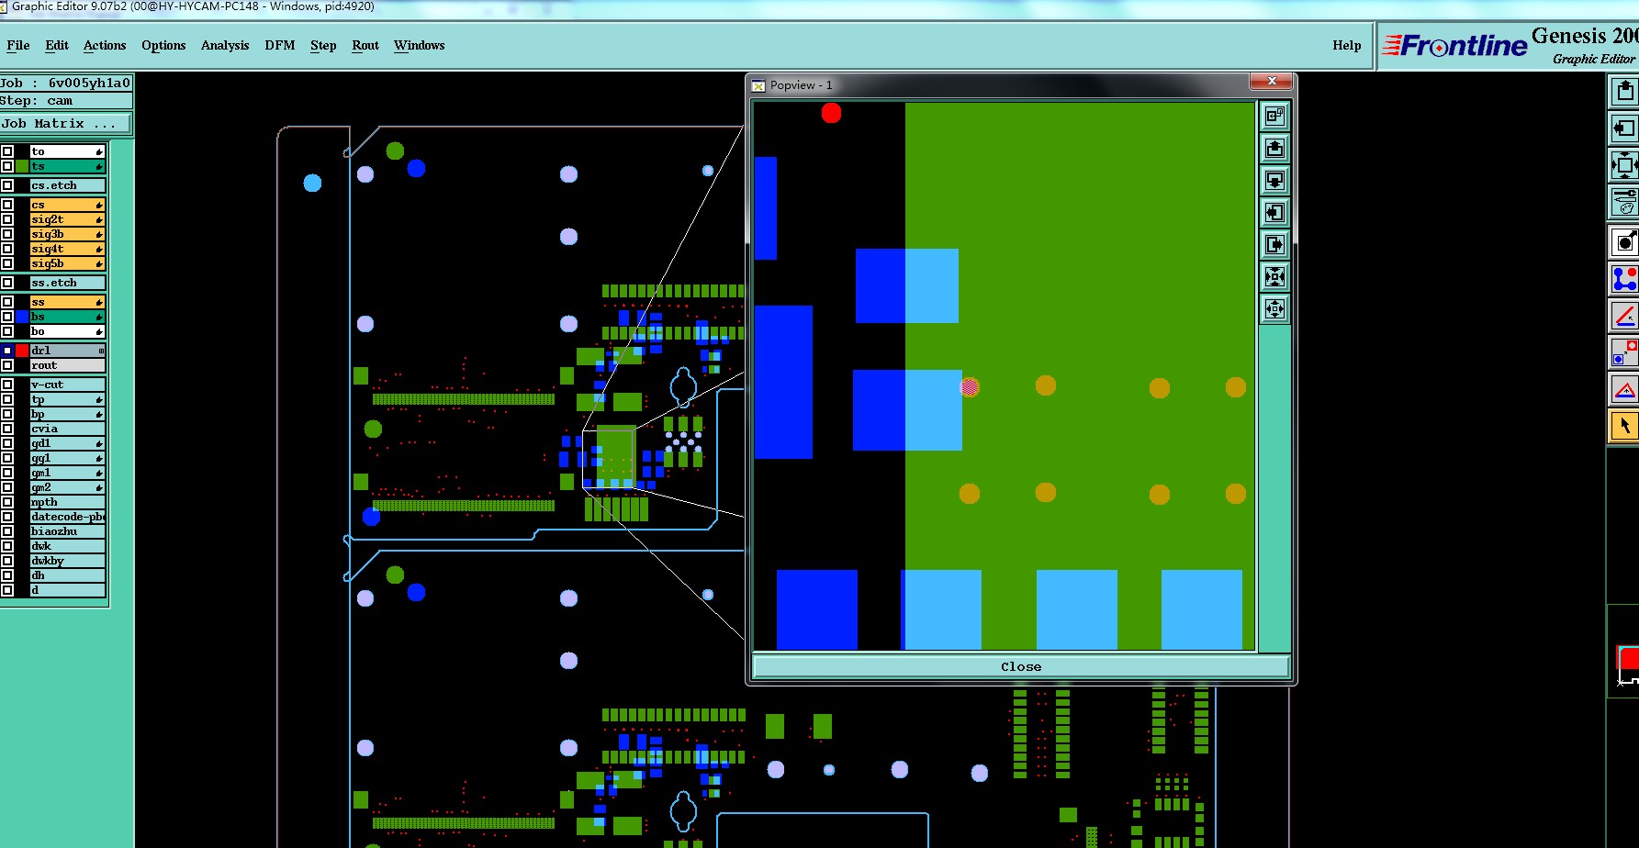The height and width of the screenshot is (848, 1639).
Task: Click the green color swatch of layer 'ts'
Action: [x=22, y=166]
